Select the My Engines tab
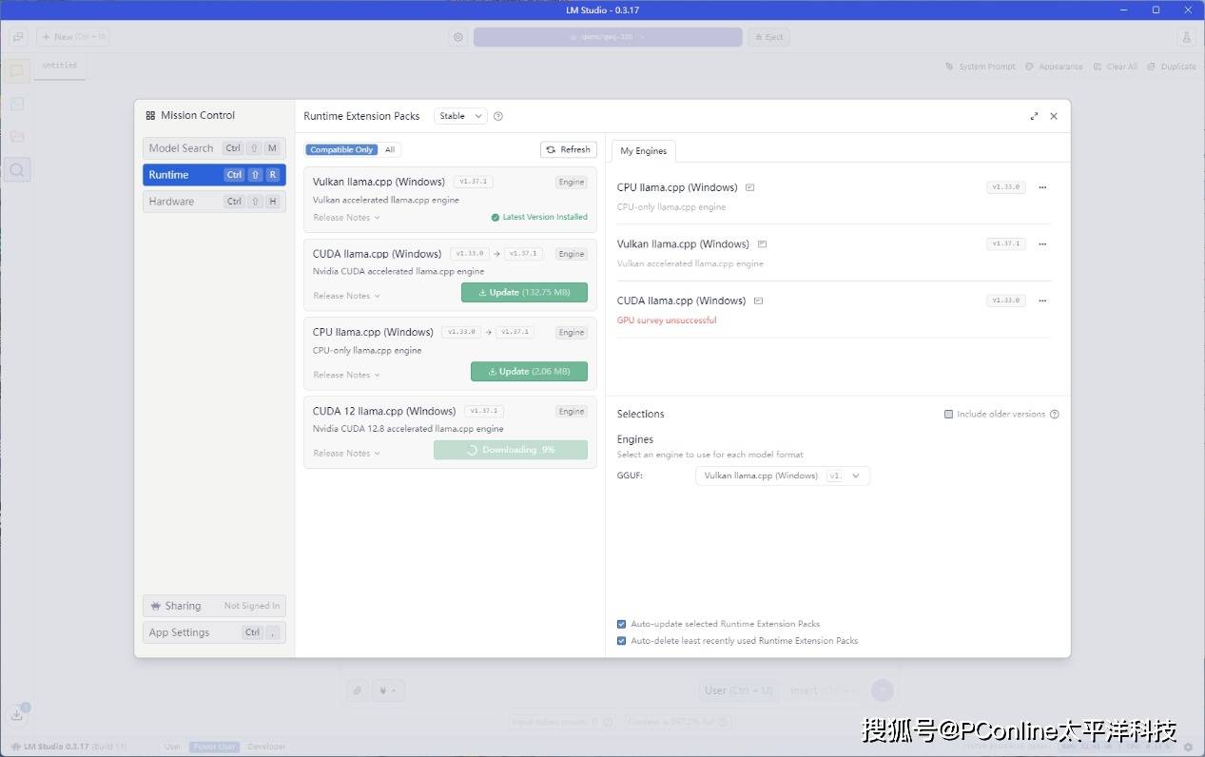The image size is (1205, 757). (x=643, y=150)
